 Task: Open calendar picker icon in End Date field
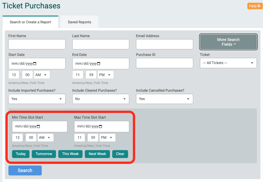(99, 64)
